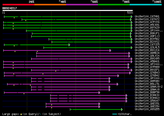The height and width of the screenshot is (116, 164).
Task: Click the cyan ~100% identity legend segment
Action: tap(146, 5)
